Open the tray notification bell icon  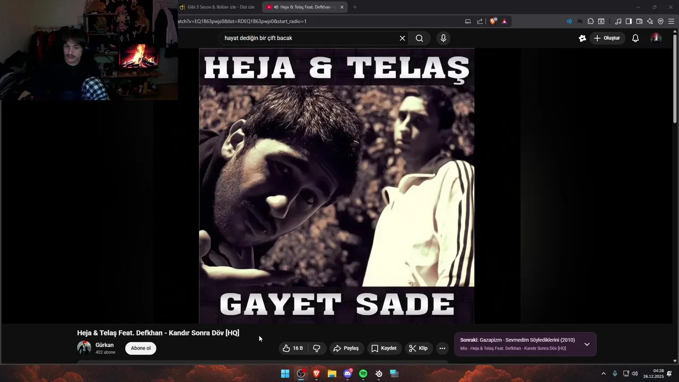(669, 374)
